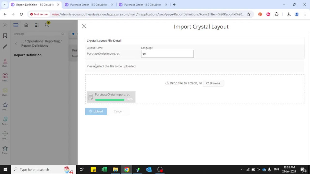Click the Browse button
Image resolution: width=310 pixels, height=174 pixels.
coord(213,83)
